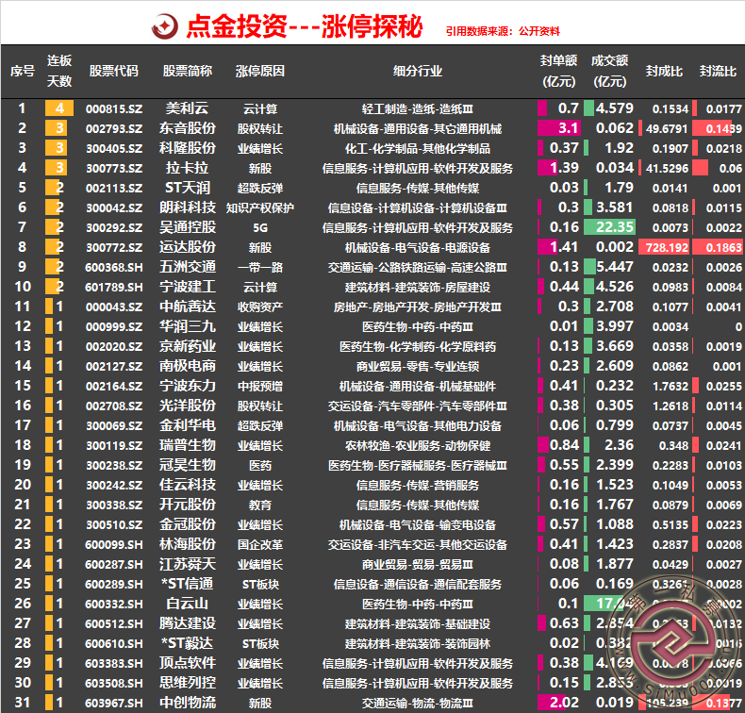Select the 封成比 column header
Image resolution: width=745 pixels, height=713 pixels.
[664, 72]
